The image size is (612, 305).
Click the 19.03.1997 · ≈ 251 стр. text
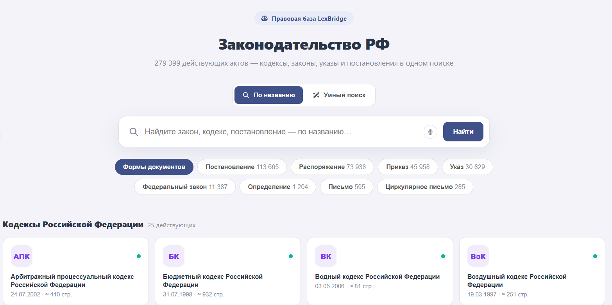[x=498, y=294]
